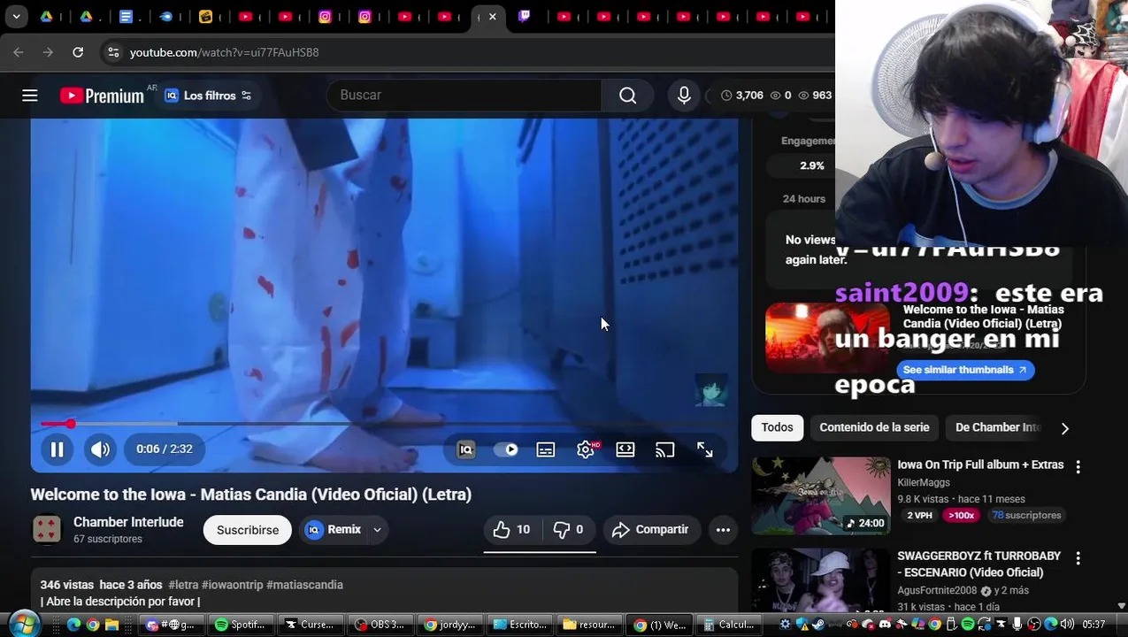This screenshot has width=1128, height=637.
Task: Open the CurseForge taskbar window
Action: point(311,625)
